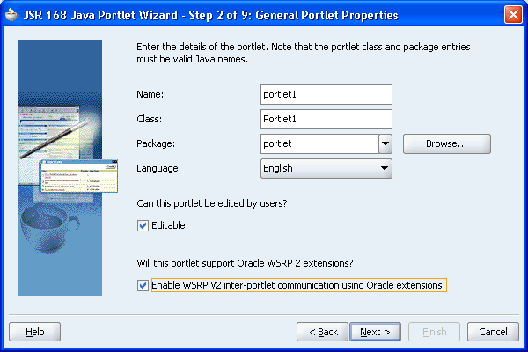Click the 'Name:' label
The height and width of the screenshot is (352, 528).
click(x=150, y=94)
